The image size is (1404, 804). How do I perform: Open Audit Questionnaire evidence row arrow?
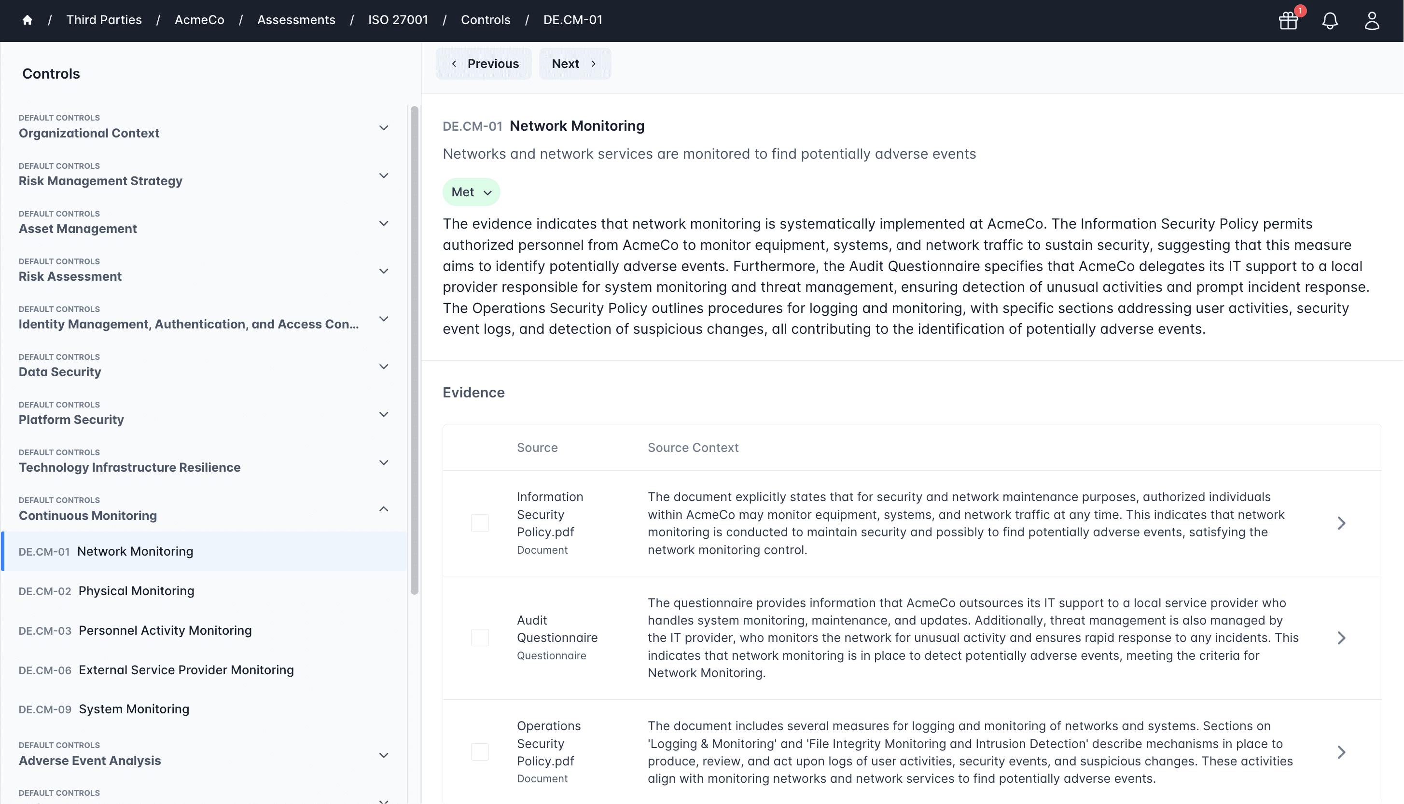[x=1341, y=638]
